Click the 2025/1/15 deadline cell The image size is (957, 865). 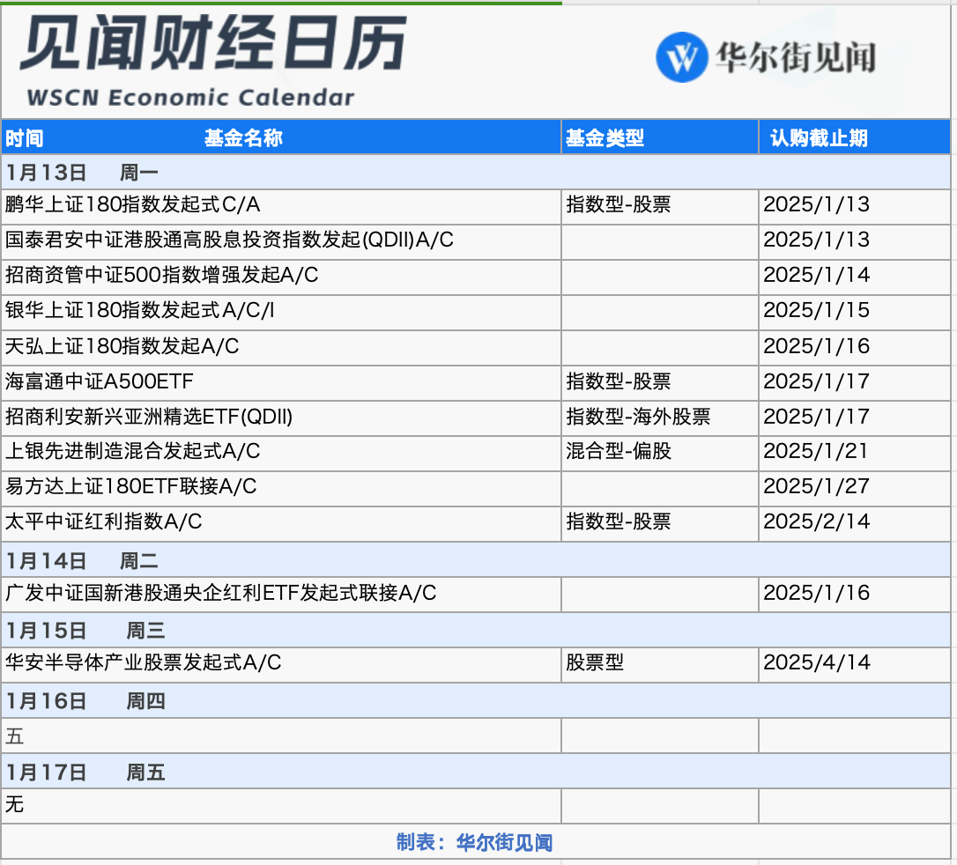pyautogui.click(x=817, y=310)
